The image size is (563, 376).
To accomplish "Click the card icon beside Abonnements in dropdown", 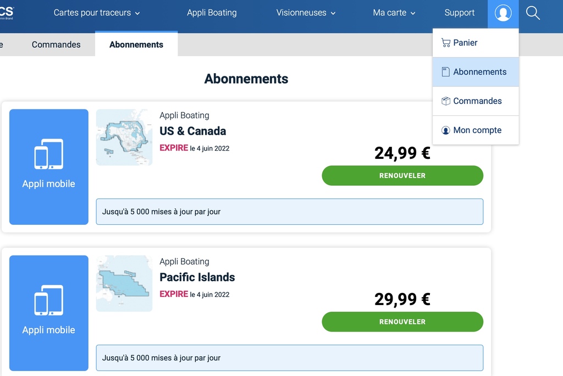I will 445,72.
